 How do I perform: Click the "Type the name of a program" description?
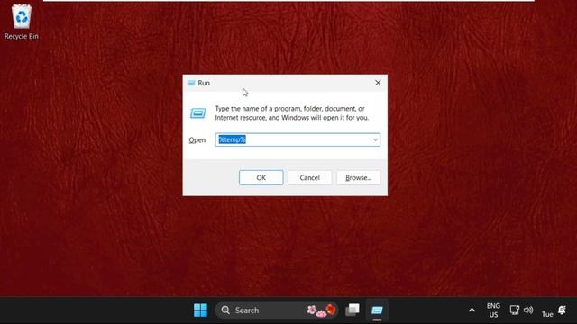click(292, 113)
